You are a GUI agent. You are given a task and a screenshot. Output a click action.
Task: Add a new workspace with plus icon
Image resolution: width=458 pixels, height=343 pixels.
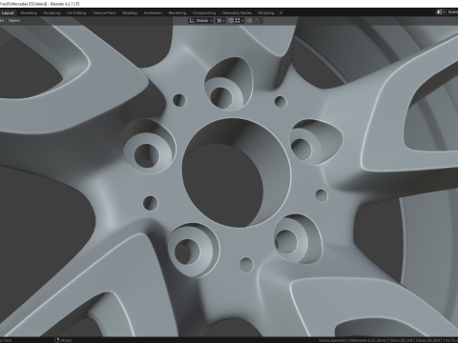[x=281, y=13]
